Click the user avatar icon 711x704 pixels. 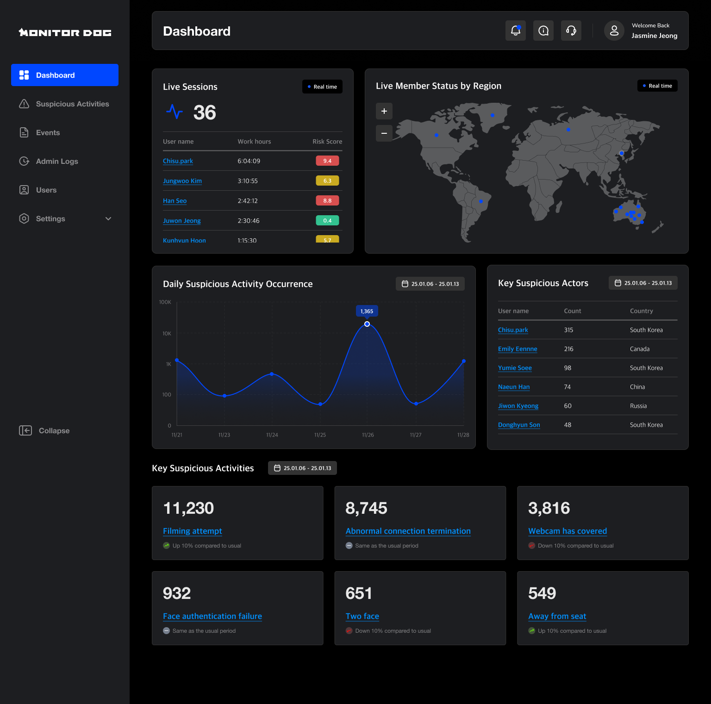click(614, 31)
